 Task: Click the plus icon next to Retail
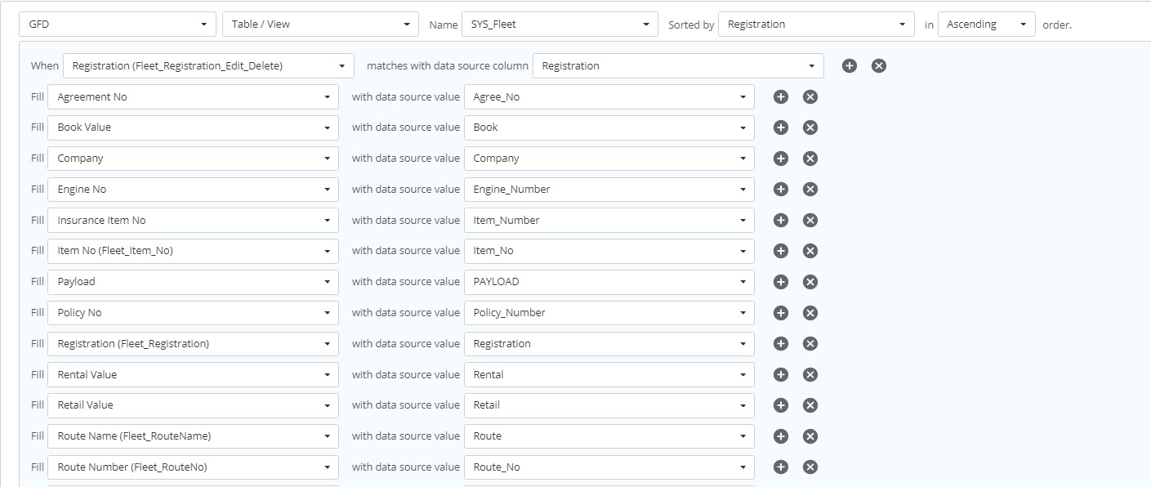(x=780, y=405)
